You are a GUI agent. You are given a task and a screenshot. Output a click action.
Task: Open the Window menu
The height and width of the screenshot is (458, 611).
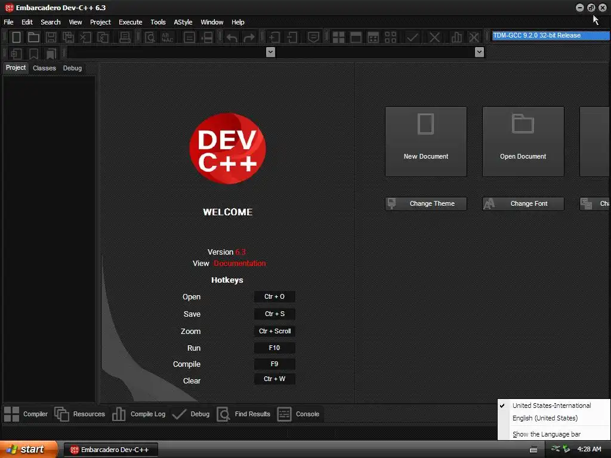click(212, 22)
